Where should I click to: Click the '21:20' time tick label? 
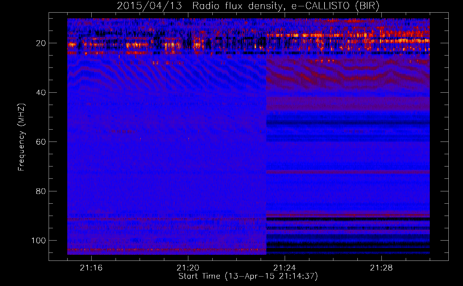tap(188, 268)
